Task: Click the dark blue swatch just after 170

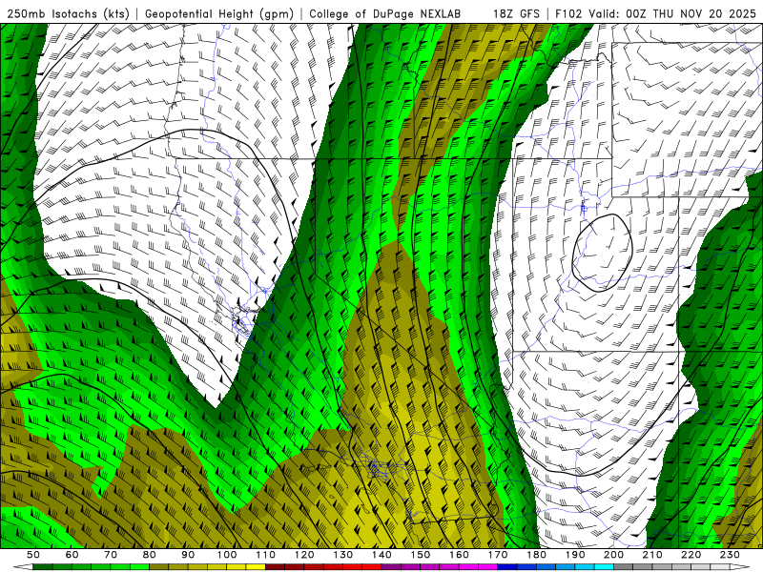Action: [x=507, y=567]
